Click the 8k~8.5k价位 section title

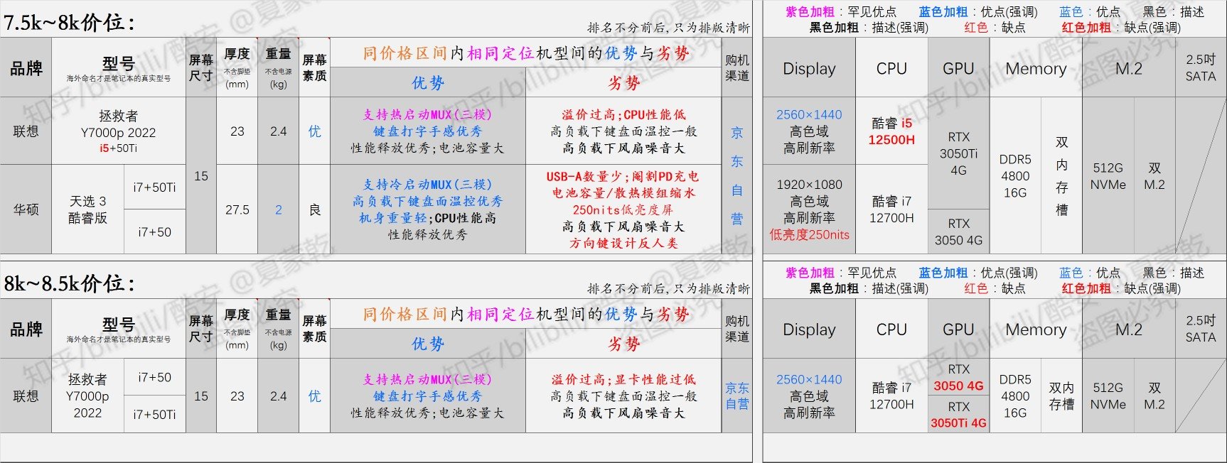pyautogui.click(x=70, y=284)
